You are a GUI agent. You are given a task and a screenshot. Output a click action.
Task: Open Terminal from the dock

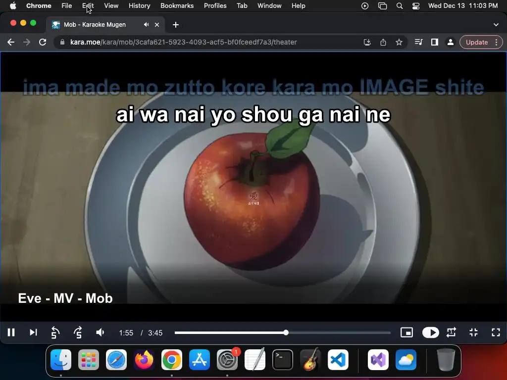[x=283, y=360]
